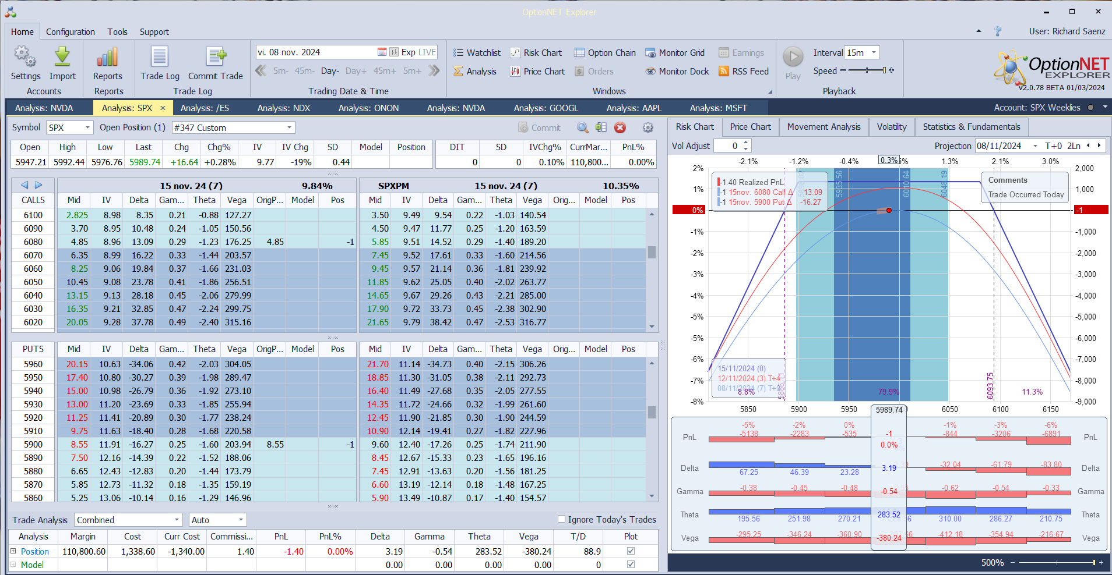Open the RSS Feed window
This screenshot has width=1112, height=575.
[744, 72]
